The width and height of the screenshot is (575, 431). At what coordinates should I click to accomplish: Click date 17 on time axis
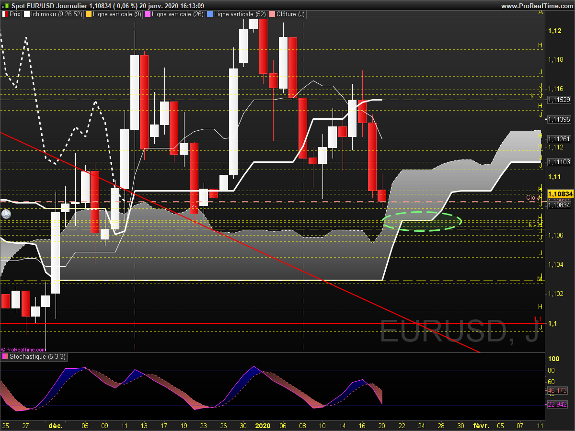(164, 425)
